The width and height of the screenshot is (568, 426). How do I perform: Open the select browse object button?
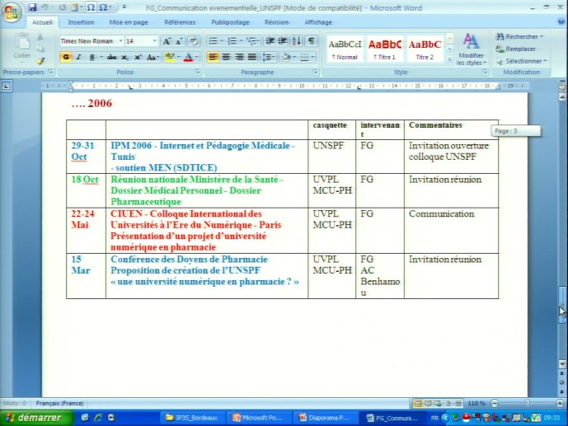pyautogui.click(x=562, y=382)
